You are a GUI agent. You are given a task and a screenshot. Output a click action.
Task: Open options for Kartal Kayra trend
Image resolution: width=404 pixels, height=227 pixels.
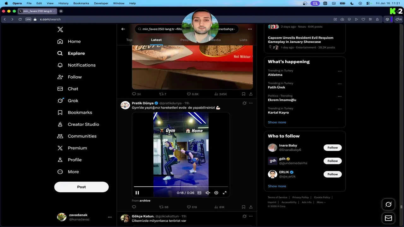(340, 109)
